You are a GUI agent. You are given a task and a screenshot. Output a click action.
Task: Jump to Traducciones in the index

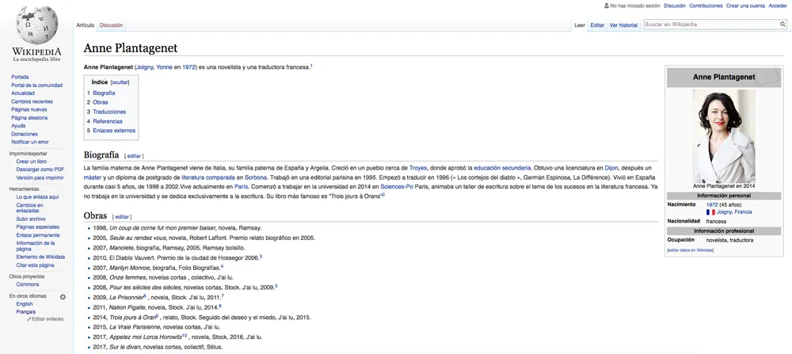[x=109, y=112]
